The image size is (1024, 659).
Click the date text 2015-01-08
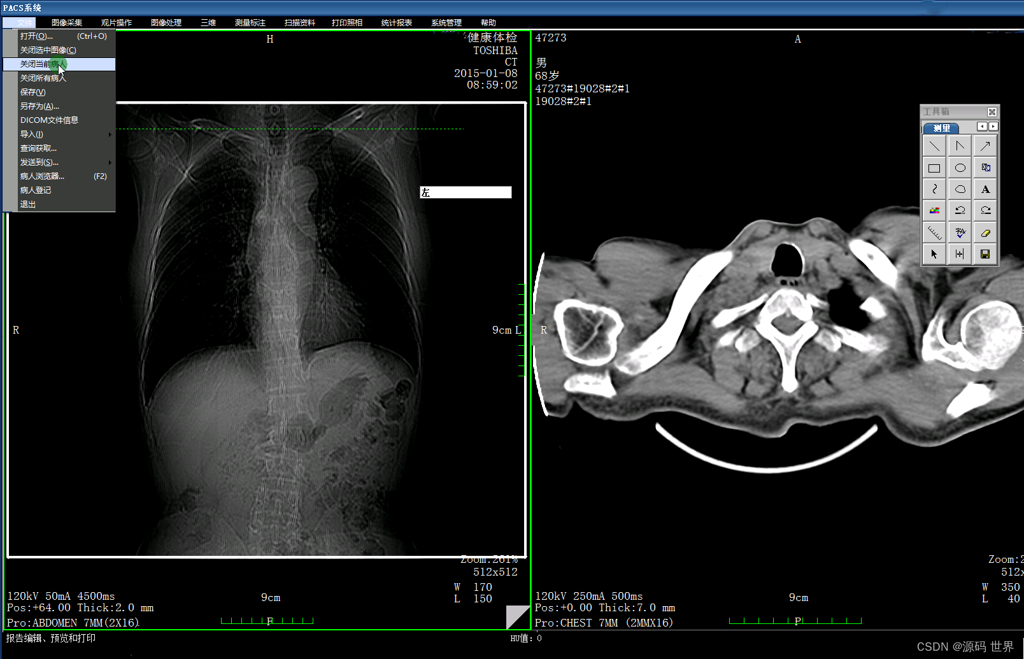click(486, 73)
